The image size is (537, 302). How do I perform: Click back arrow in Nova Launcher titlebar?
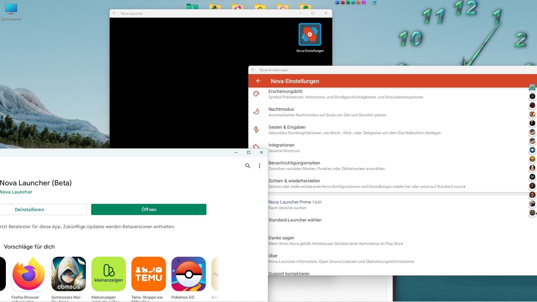point(115,13)
